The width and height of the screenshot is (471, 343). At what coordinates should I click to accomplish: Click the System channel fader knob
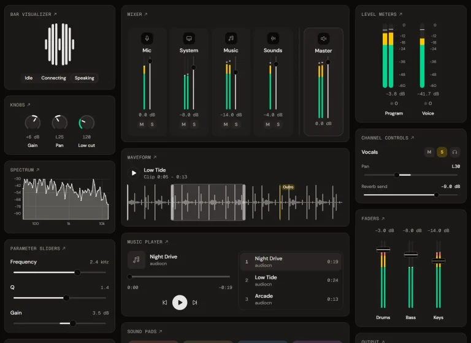194,67
